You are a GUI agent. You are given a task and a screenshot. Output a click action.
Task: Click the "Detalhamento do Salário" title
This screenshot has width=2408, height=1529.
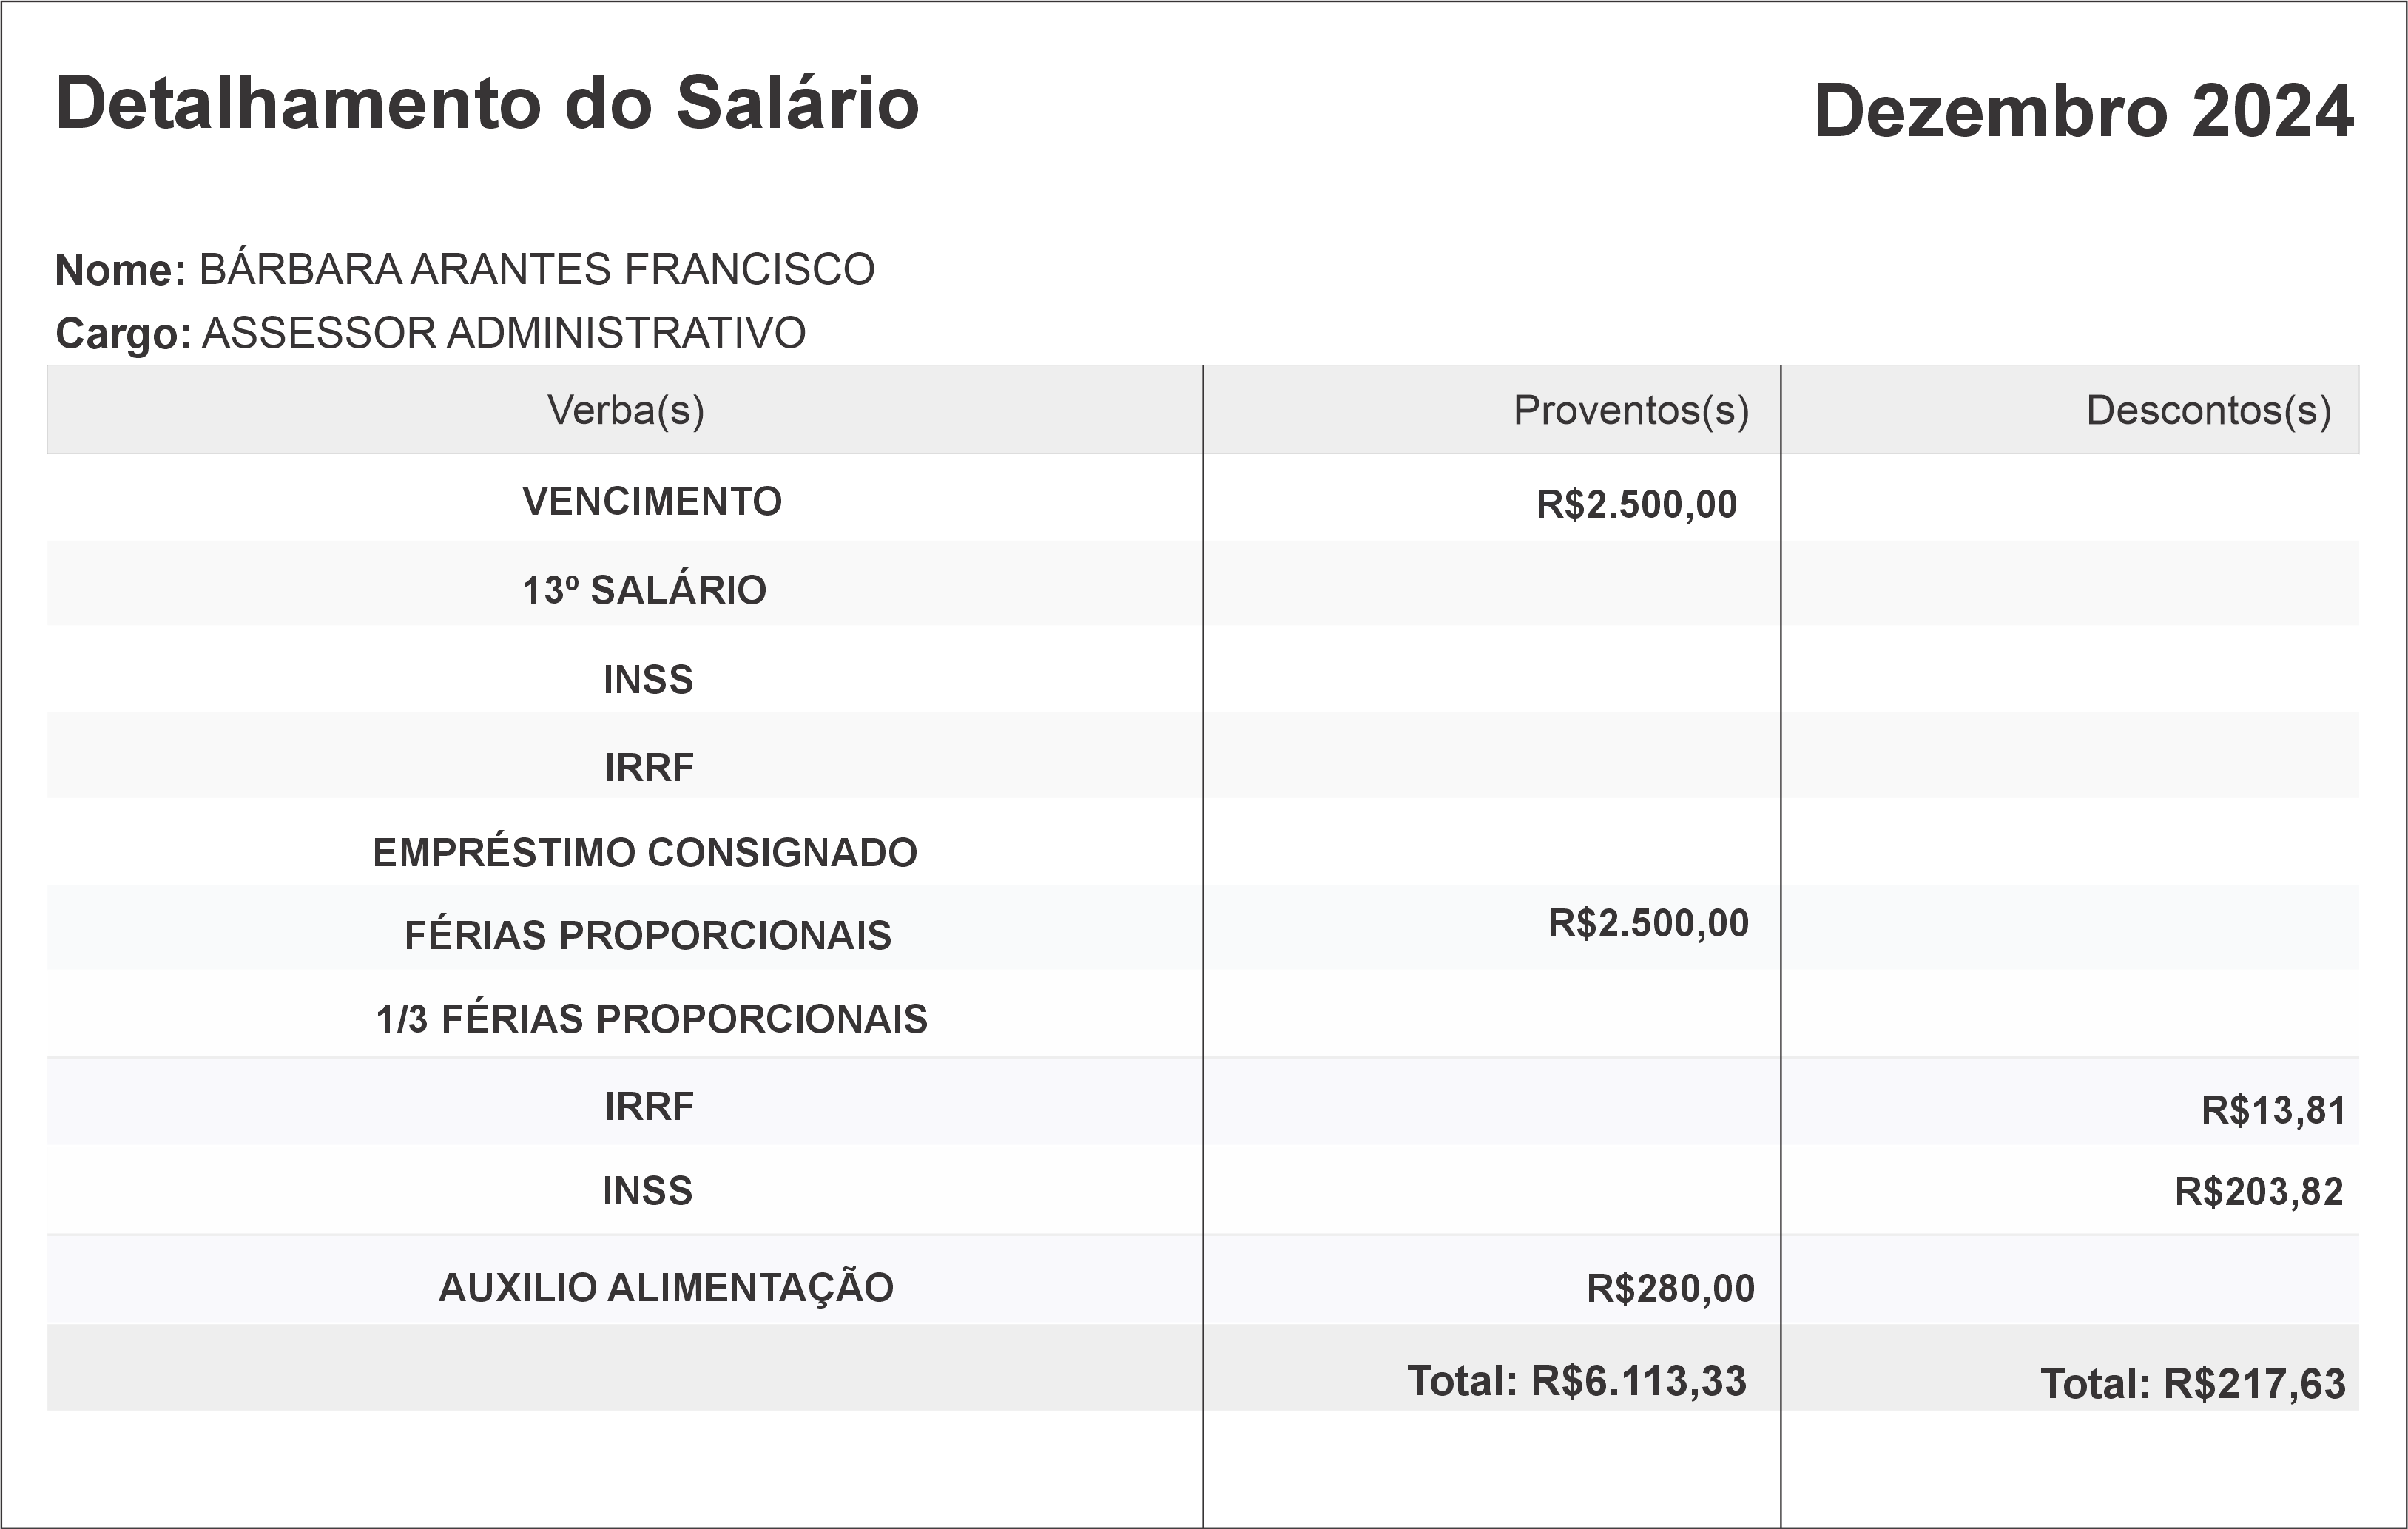click(x=487, y=103)
